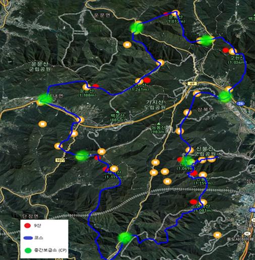
Task: Click the 상북면 town label
Action: click(206, 110)
